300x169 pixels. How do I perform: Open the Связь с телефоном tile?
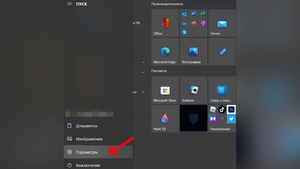[x=222, y=90]
